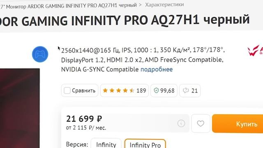This screenshot has width=263, height=148.
Task: Click the blue gamepad category icon
Action: coord(40,54)
